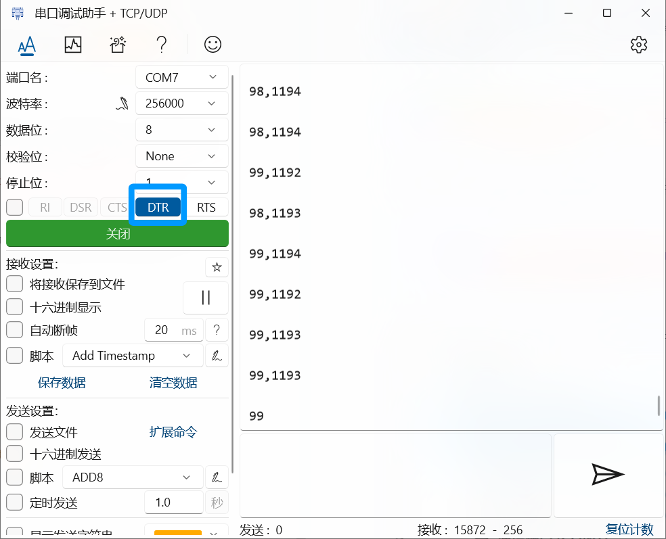Open the waveform chart view icon

click(72, 45)
